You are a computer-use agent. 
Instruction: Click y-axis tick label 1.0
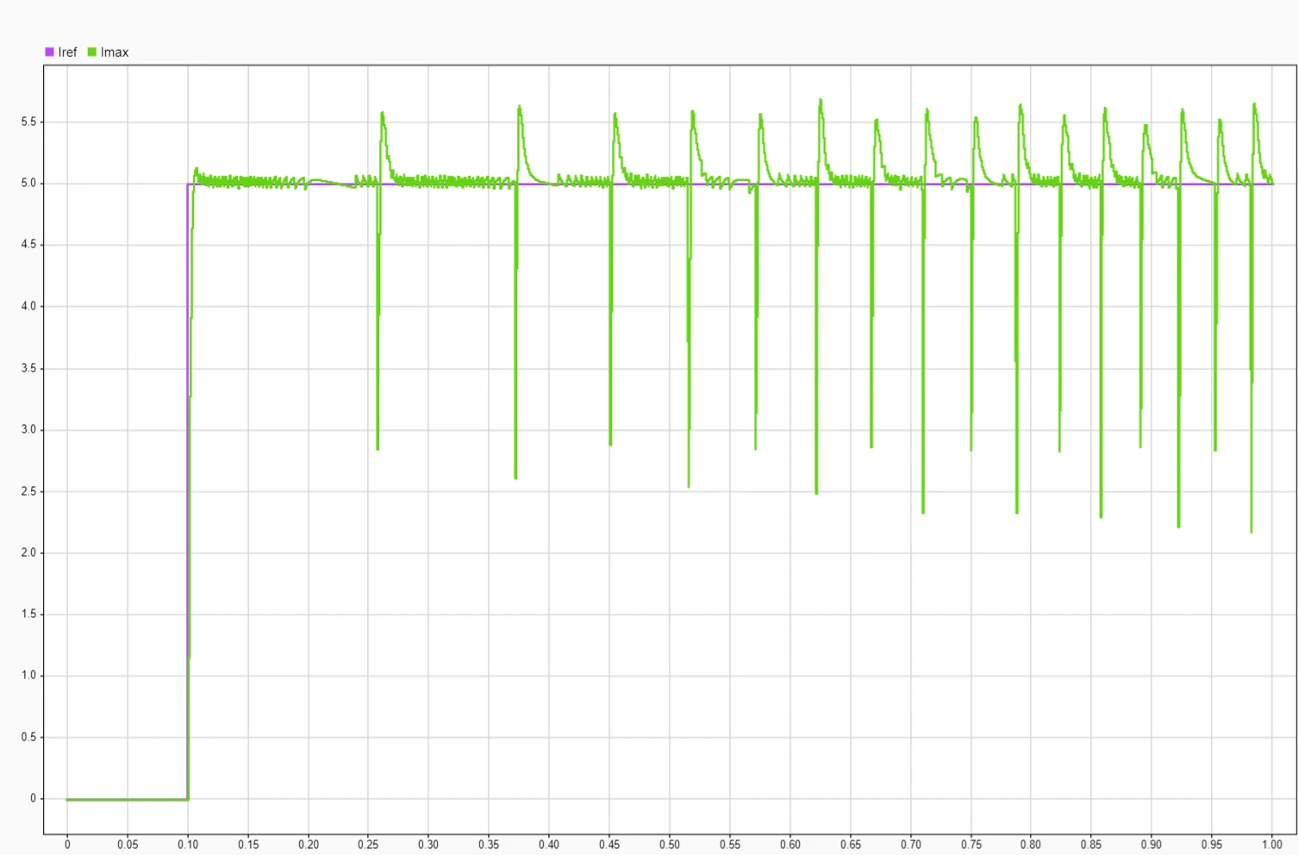[x=28, y=676]
